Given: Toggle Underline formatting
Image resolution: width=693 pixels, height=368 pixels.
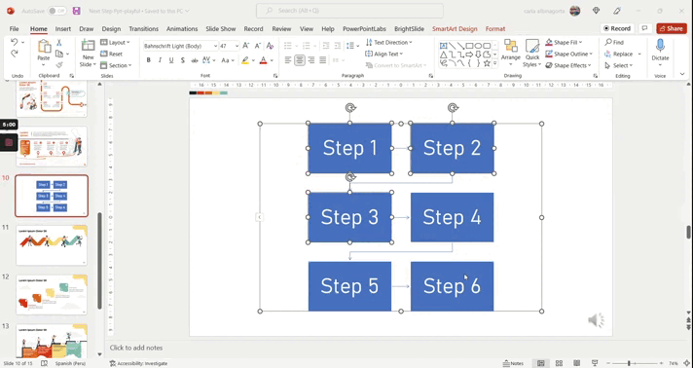Looking at the screenshot, I should pyautogui.click(x=171, y=60).
